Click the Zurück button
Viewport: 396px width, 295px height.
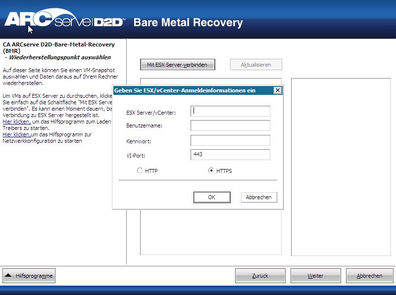click(260, 276)
